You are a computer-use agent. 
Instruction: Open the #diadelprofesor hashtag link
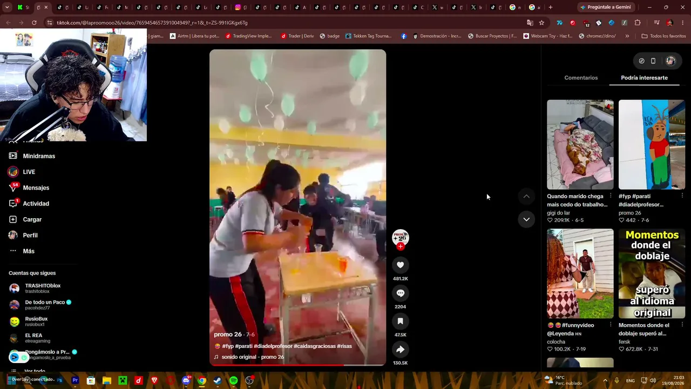pos(273,346)
